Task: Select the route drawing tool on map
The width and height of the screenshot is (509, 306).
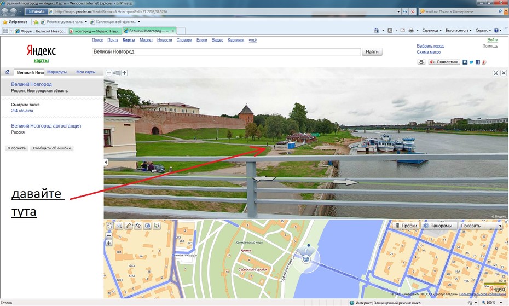Action: click(138, 226)
